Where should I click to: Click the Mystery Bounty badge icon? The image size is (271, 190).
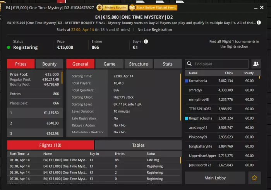(x=100, y=8)
